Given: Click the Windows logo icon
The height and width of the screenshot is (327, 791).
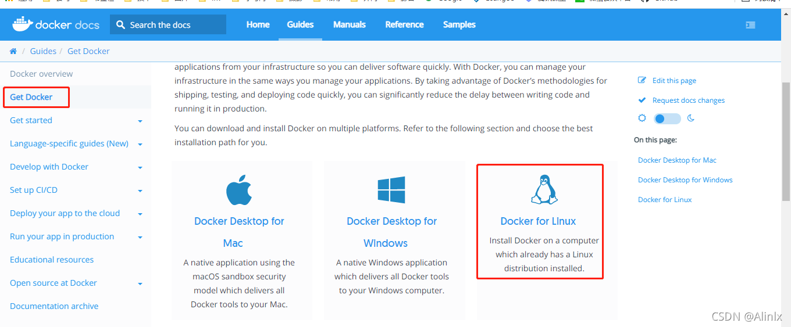Looking at the screenshot, I should tap(391, 190).
